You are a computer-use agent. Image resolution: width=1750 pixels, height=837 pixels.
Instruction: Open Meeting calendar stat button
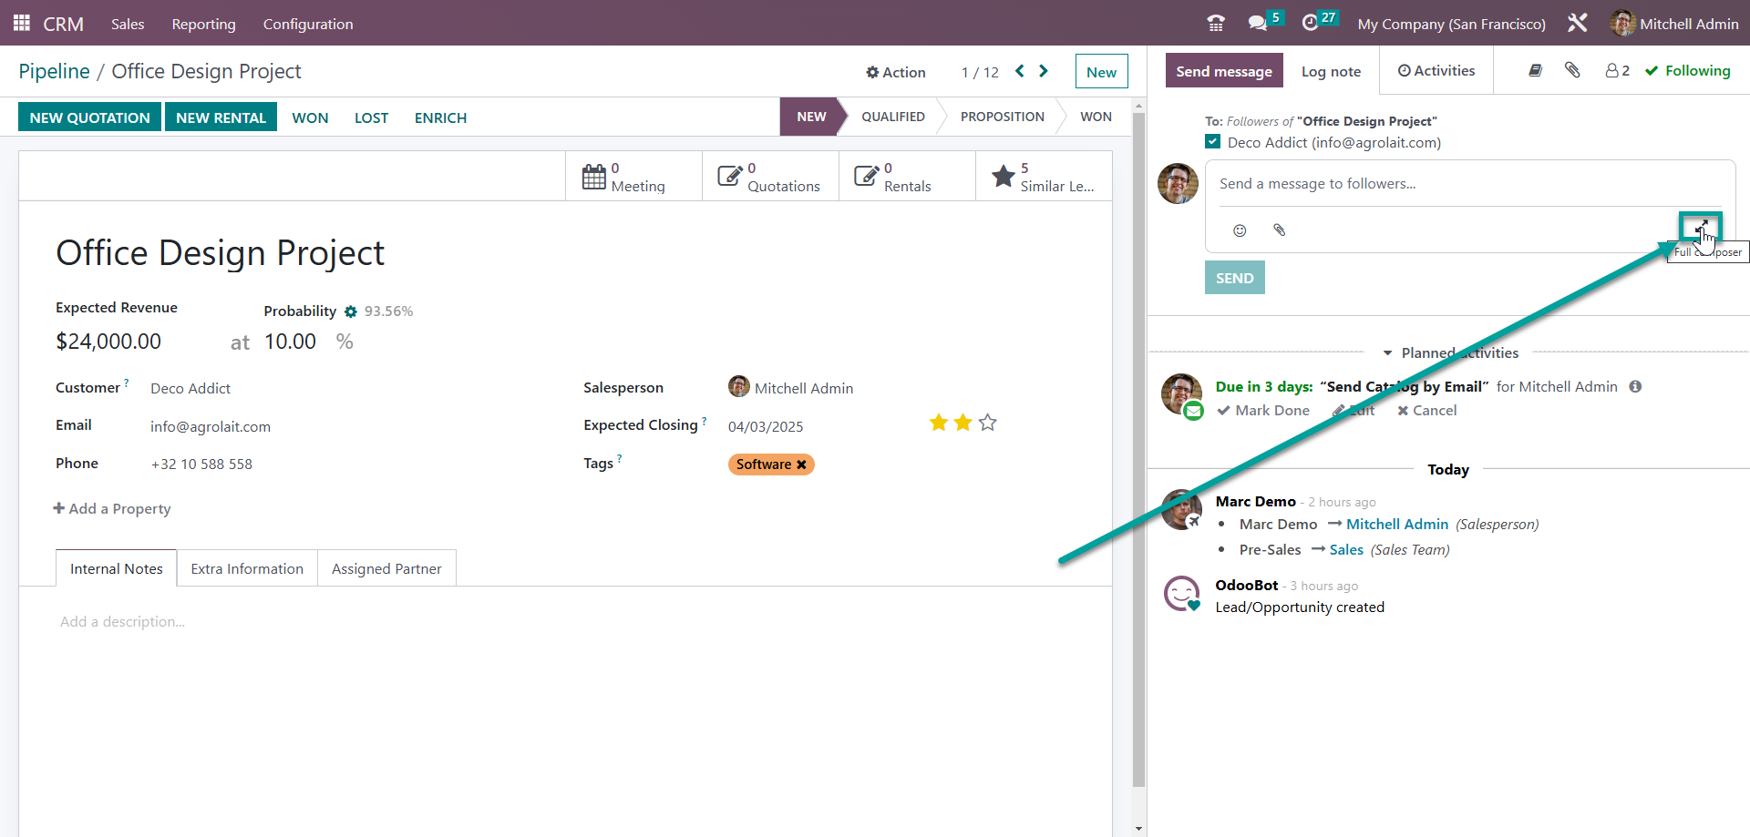pyautogui.click(x=634, y=177)
